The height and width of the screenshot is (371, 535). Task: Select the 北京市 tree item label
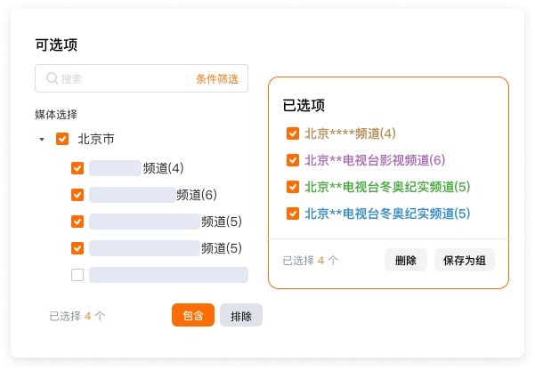click(95, 139)
